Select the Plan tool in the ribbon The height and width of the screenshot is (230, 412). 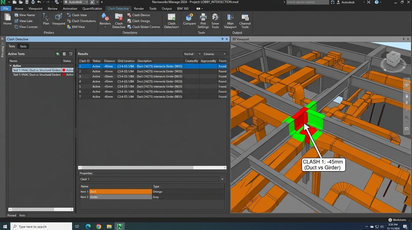coord(46,19)
